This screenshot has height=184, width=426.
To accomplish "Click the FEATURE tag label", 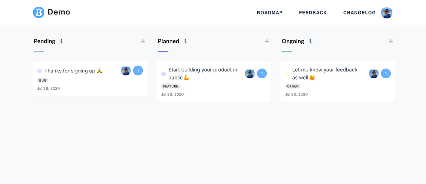I will point(170,86).
